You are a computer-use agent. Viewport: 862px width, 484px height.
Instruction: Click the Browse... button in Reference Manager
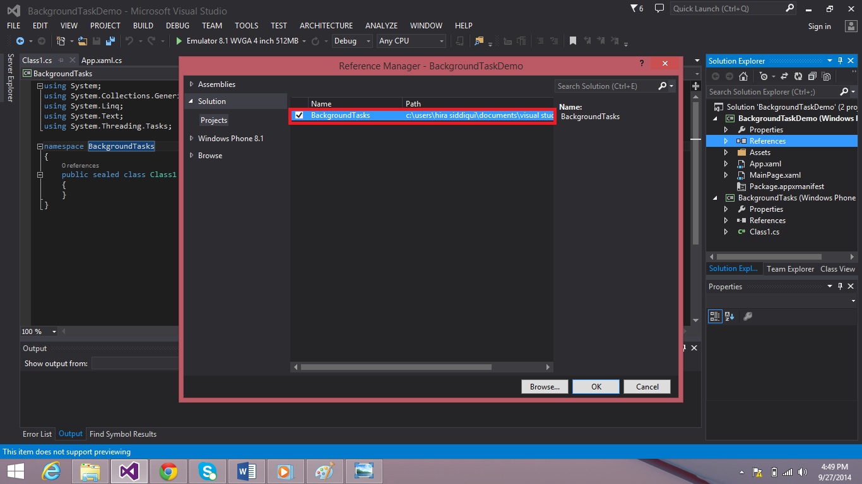(x=545, y=387)
